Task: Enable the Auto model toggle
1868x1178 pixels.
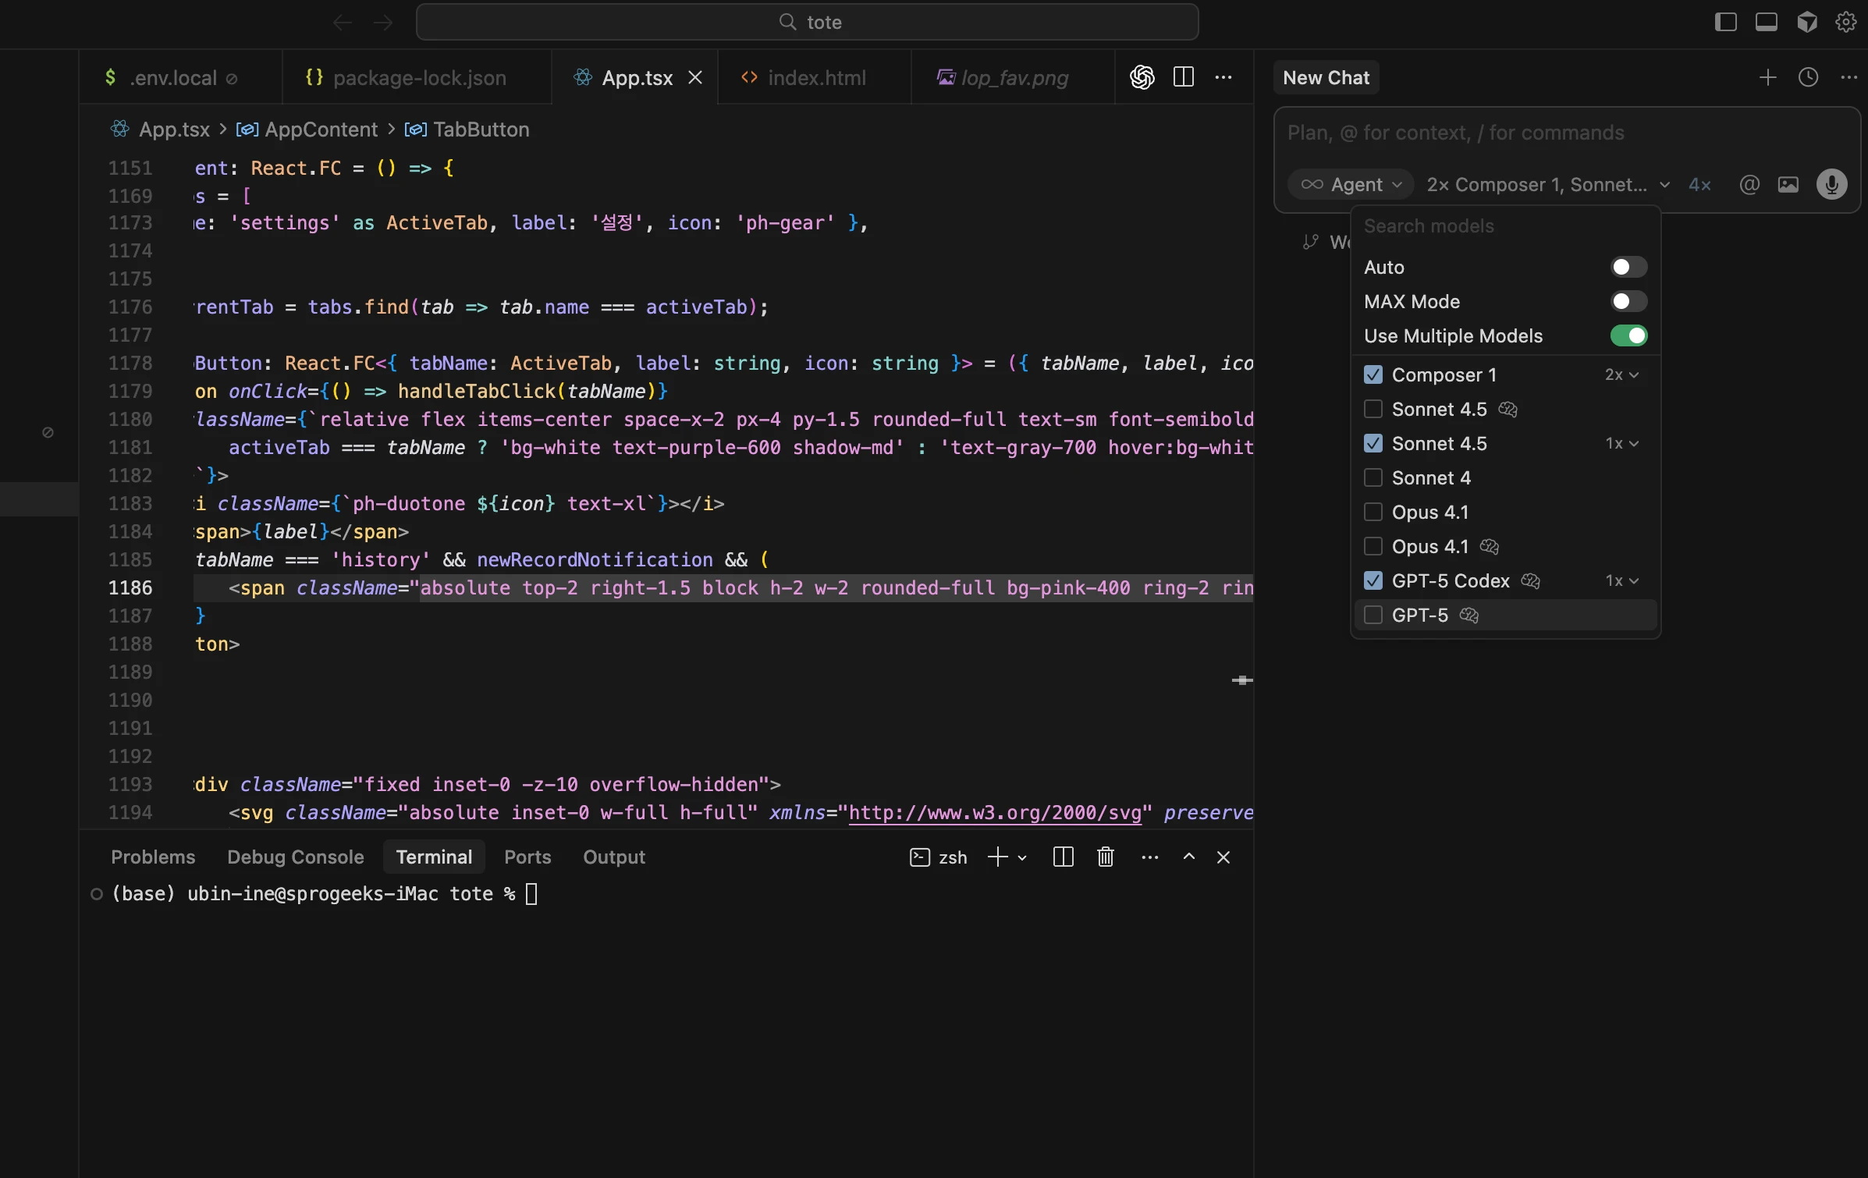Action: point(1628,268)
